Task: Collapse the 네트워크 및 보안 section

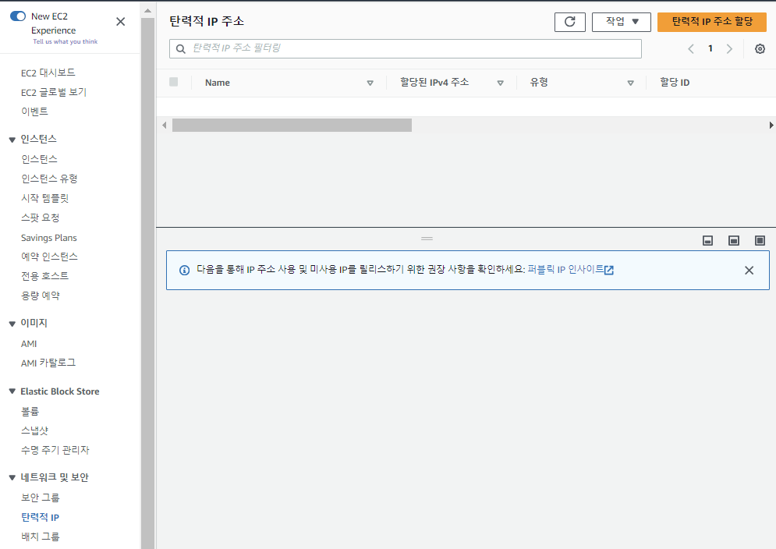Action: coord(12,478)
